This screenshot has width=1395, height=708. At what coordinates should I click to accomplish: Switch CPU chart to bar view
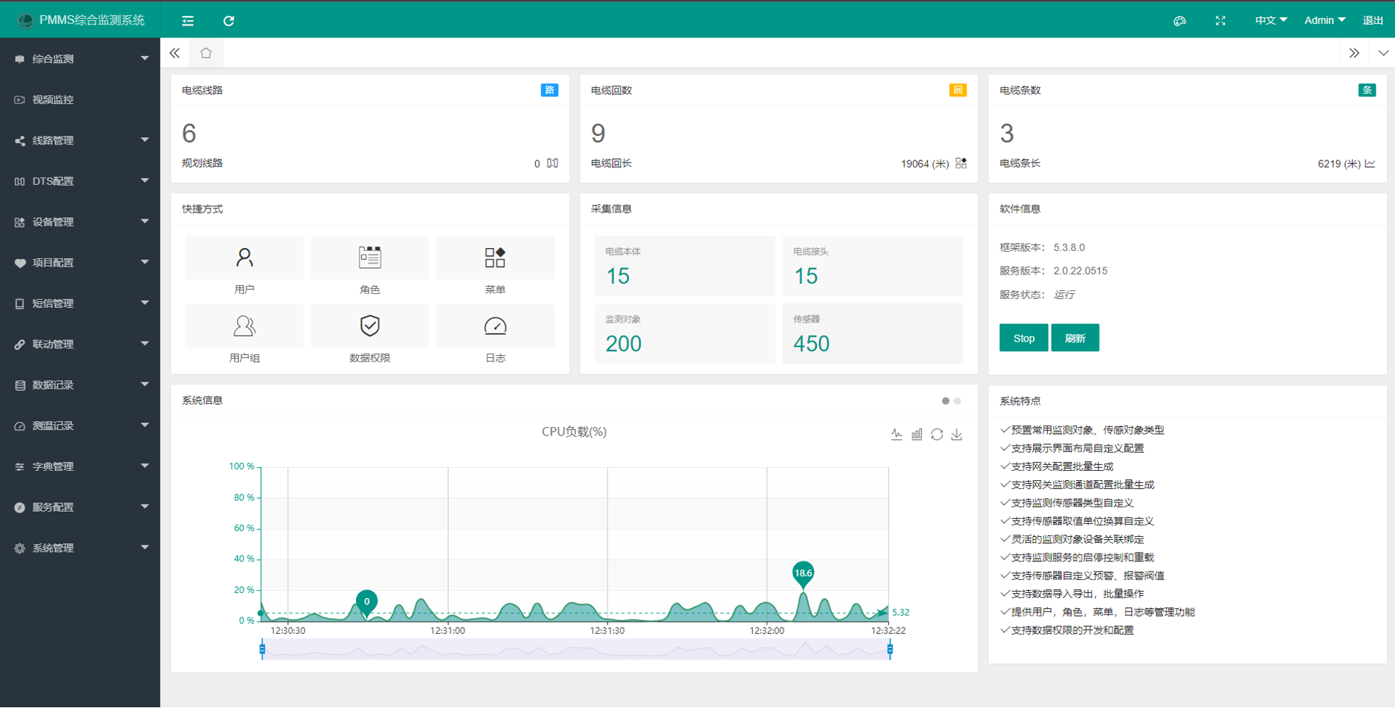coord(917,434)
